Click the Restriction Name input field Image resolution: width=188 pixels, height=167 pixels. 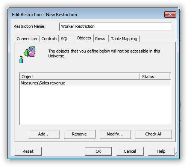(x=115, y=27)
